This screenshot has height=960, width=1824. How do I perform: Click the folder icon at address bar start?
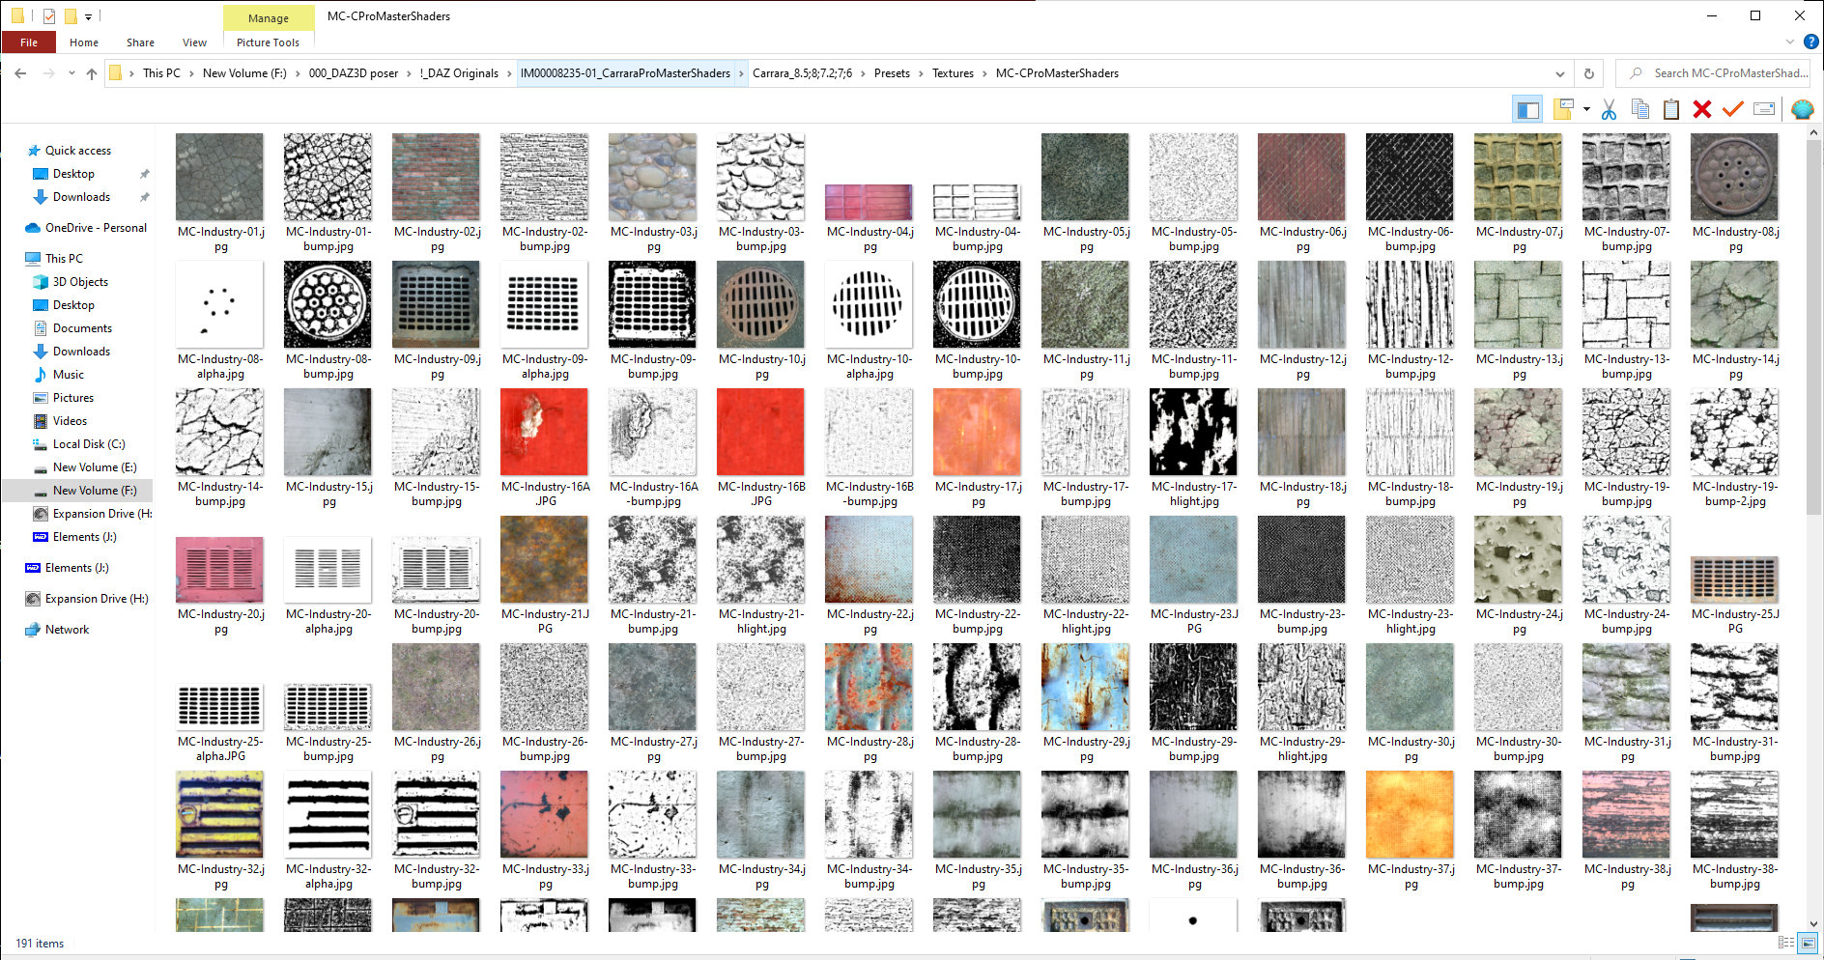pyautogui.click(x=115, y=73)
